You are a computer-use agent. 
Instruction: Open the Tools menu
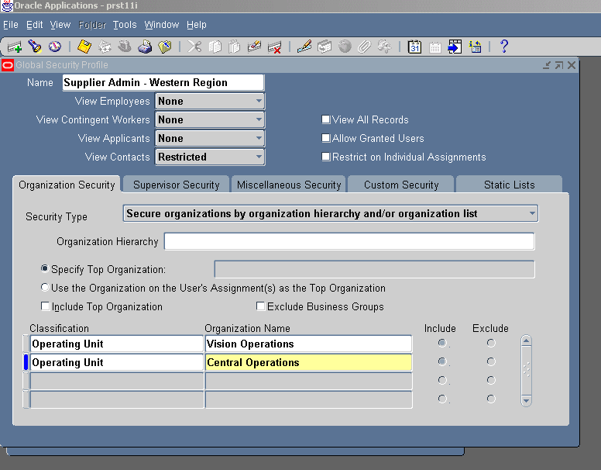coord(125,25)
